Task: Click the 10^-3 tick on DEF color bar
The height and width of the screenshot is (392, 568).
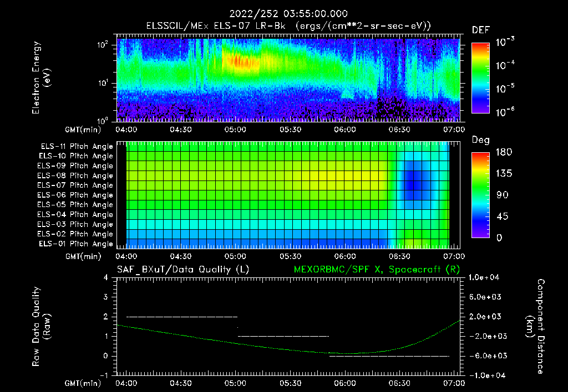Action: (x=505, y=42)
